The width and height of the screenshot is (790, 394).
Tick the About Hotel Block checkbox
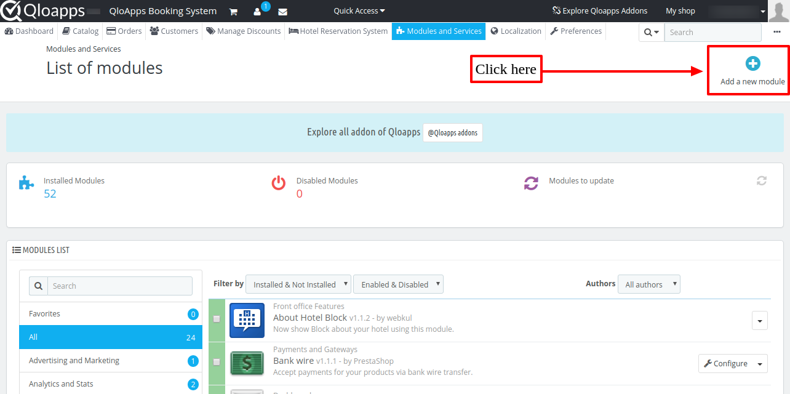[x=217, y=319]
